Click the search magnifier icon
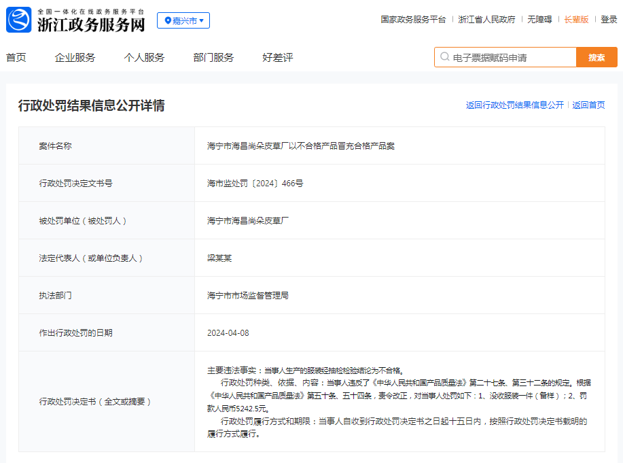The height and width of the screenshot is (463, 623). [444, 57]
